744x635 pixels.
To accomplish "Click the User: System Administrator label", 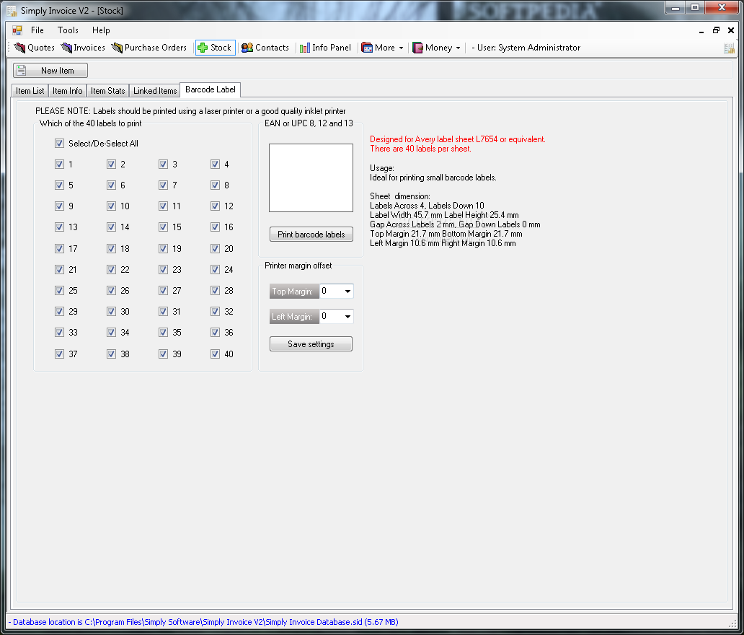I will coord(526,48).
